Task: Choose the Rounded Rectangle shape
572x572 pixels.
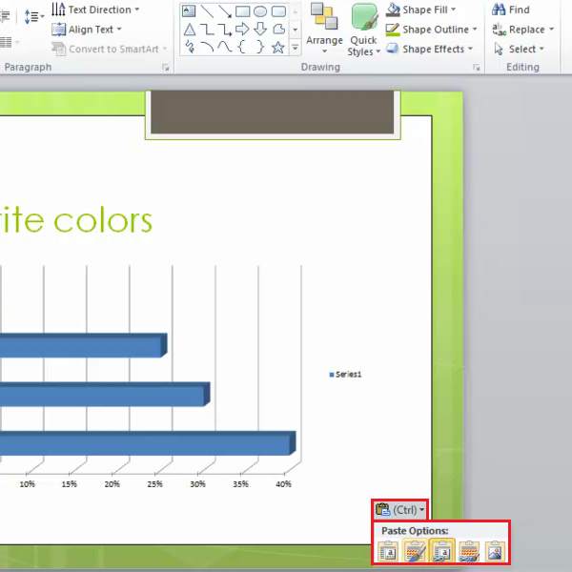Action: click(278, 11)
